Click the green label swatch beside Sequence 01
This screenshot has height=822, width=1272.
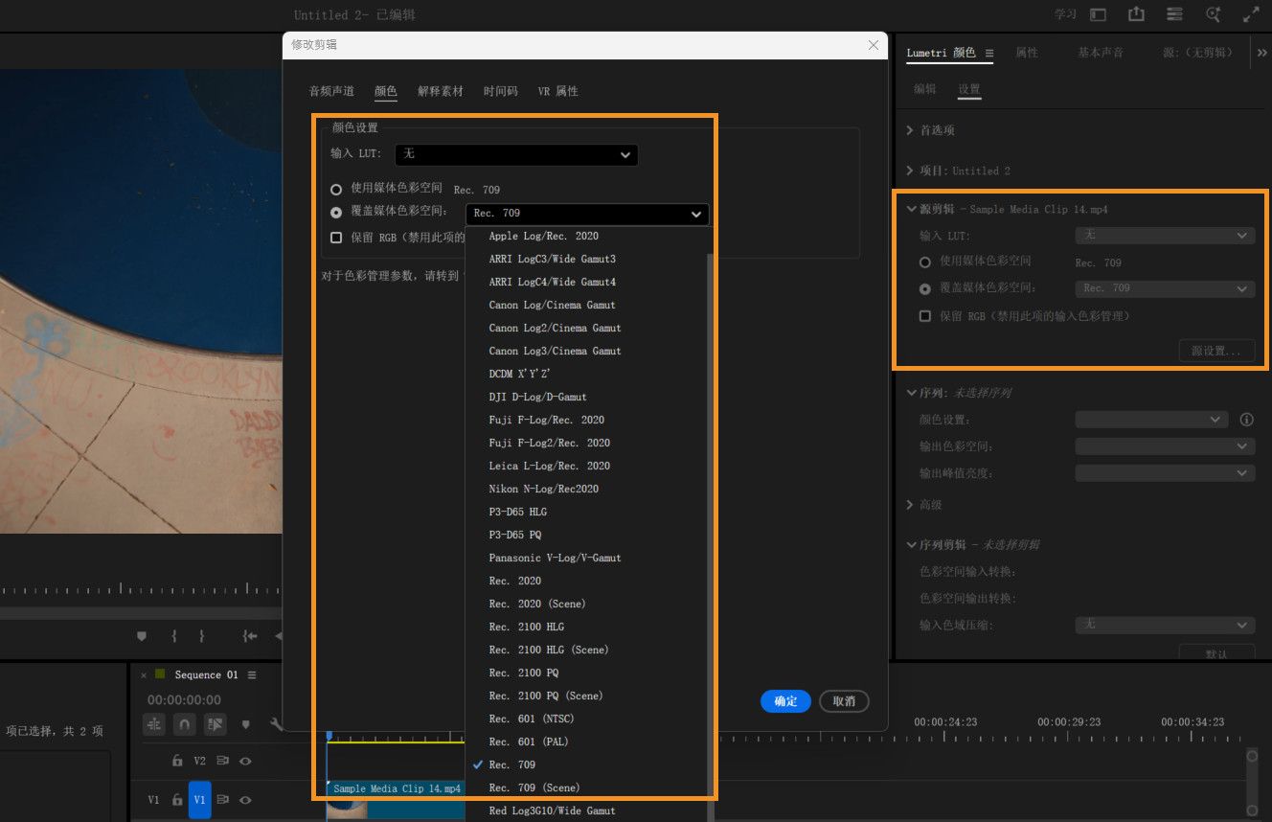point(160,674)
